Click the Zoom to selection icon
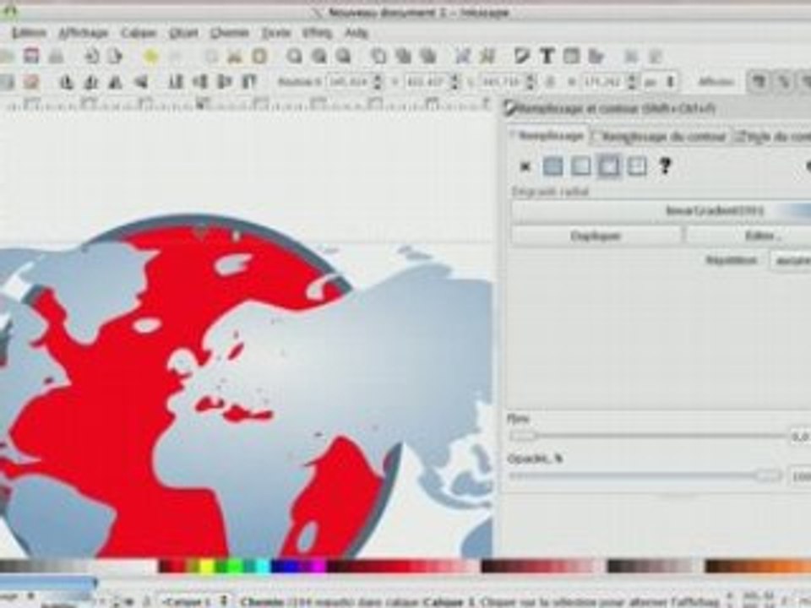This screenshot has height=608, width=811. [x=295, y=56]
